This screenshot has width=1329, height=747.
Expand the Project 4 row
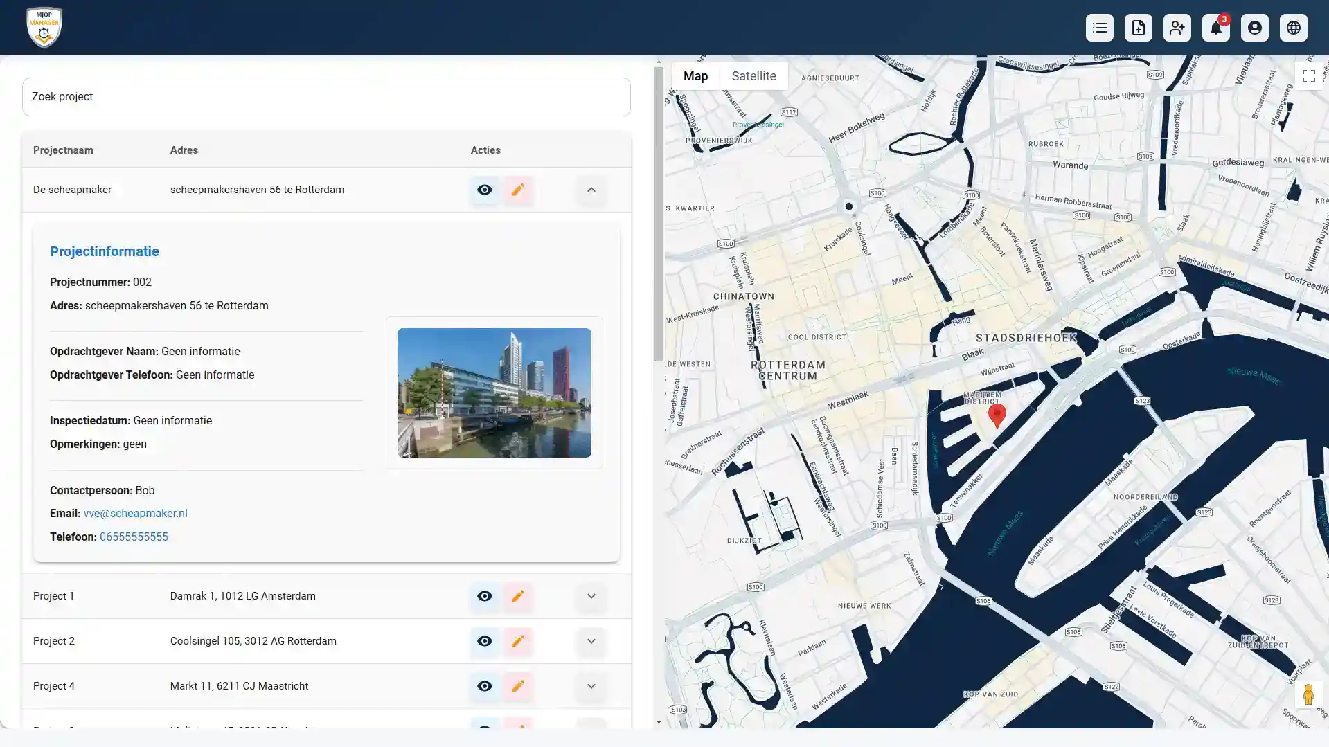[x=591, y=686]
